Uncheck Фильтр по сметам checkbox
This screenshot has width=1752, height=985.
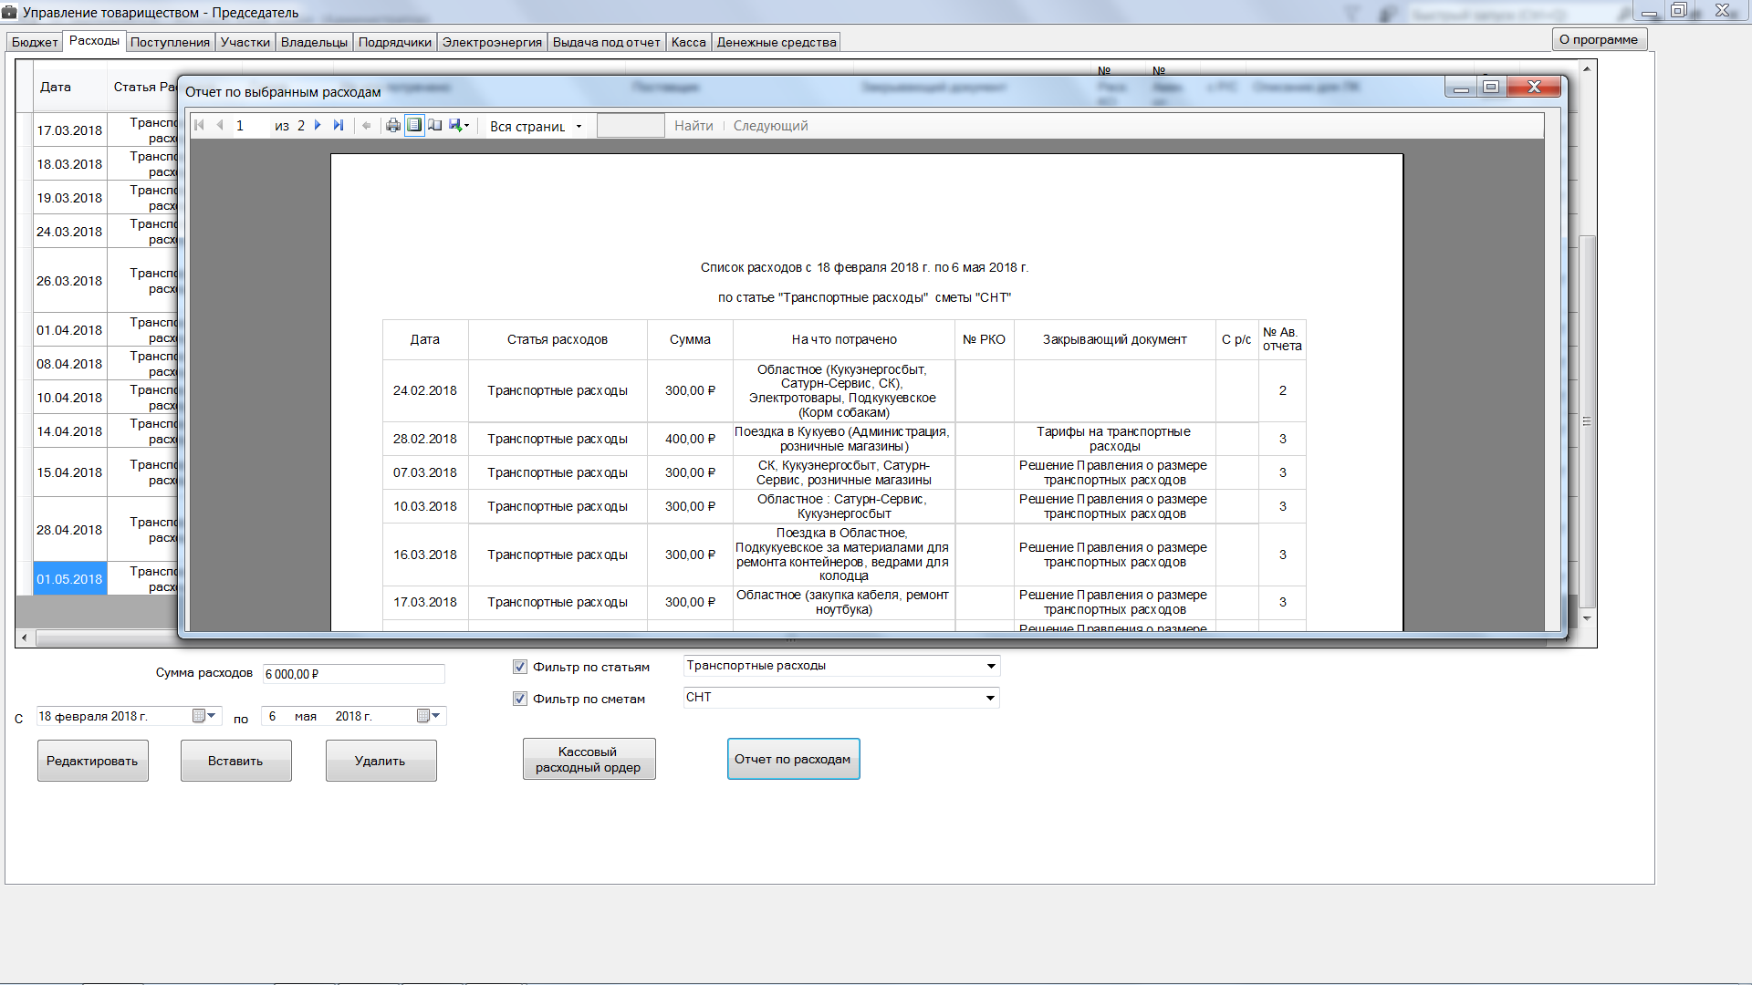(520, 699)
